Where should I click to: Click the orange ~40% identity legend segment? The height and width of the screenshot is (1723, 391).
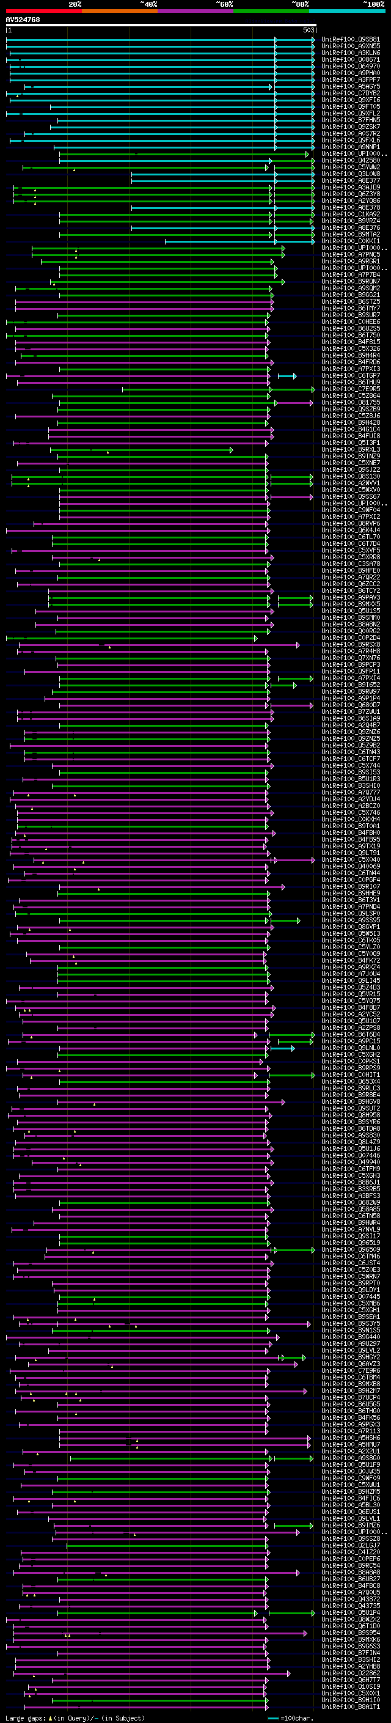coord(120,11)
